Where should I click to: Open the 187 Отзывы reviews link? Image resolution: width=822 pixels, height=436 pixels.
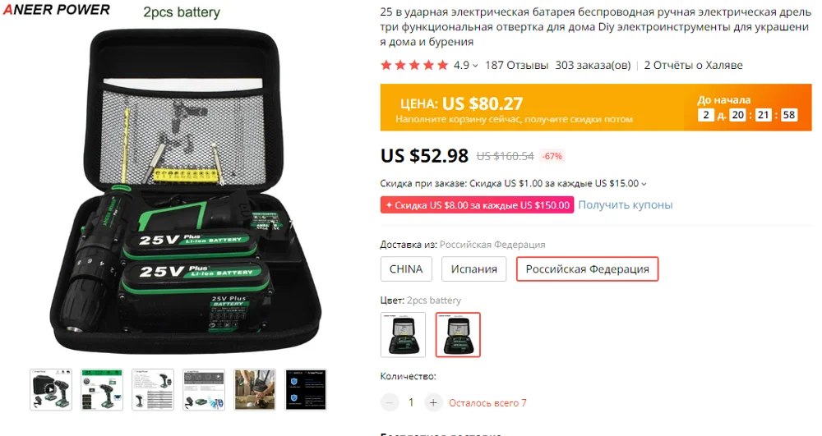[x=516, y=66]
